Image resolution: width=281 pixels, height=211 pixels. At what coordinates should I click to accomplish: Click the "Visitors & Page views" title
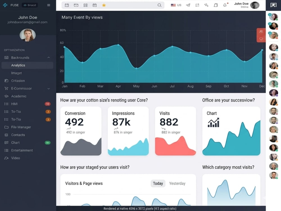pos(84,183)
